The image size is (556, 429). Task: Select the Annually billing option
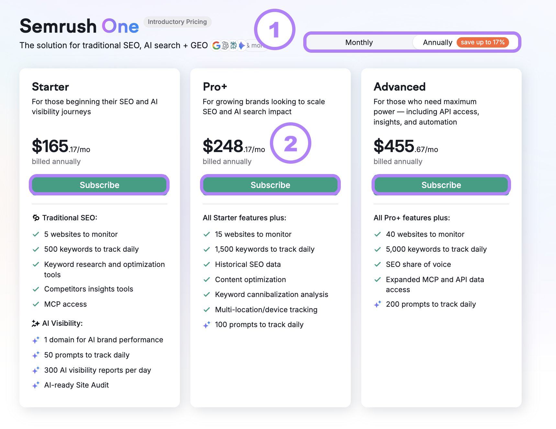point(438,42)
